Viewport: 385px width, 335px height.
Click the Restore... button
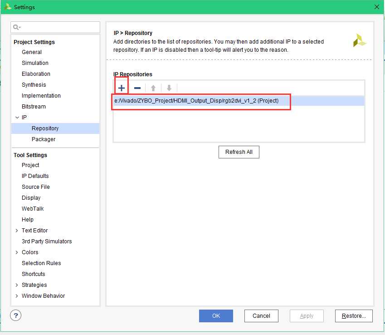point(354,316)
